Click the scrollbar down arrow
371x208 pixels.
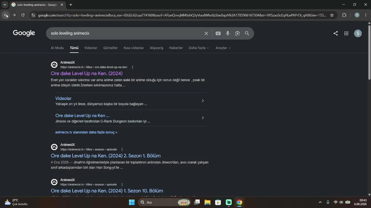369,195
